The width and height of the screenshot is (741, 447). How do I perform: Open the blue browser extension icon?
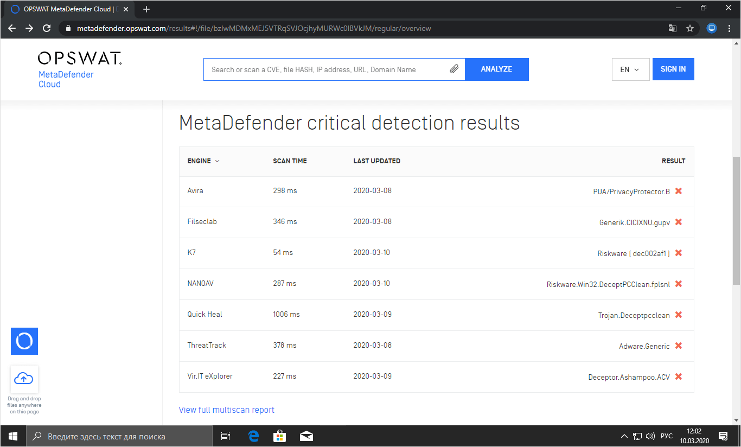(712, 28)
